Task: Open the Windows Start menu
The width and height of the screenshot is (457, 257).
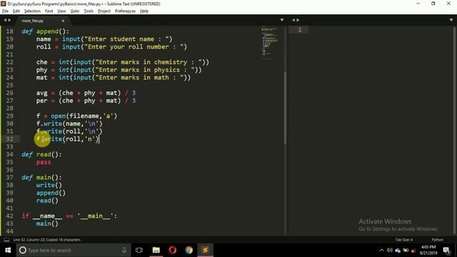Action: click(x=8, y=250)
